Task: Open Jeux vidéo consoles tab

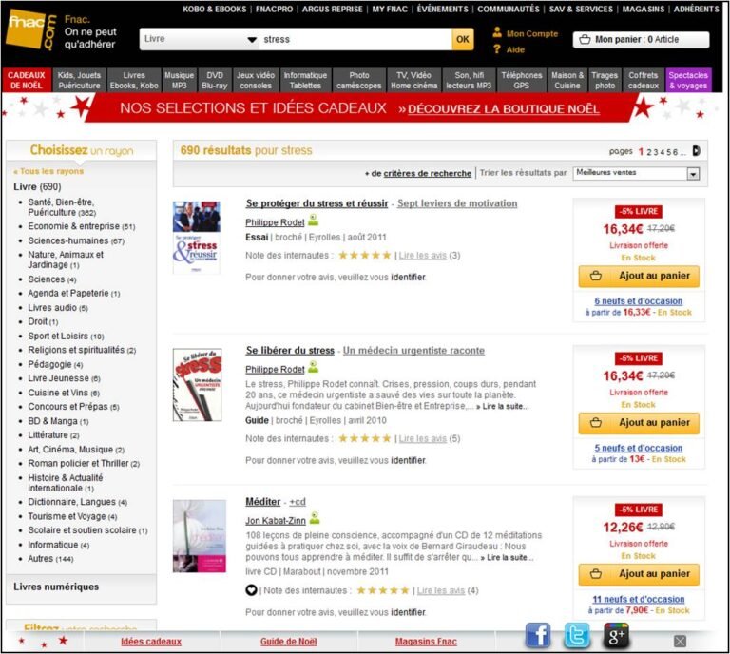Action: coord(256,80)
